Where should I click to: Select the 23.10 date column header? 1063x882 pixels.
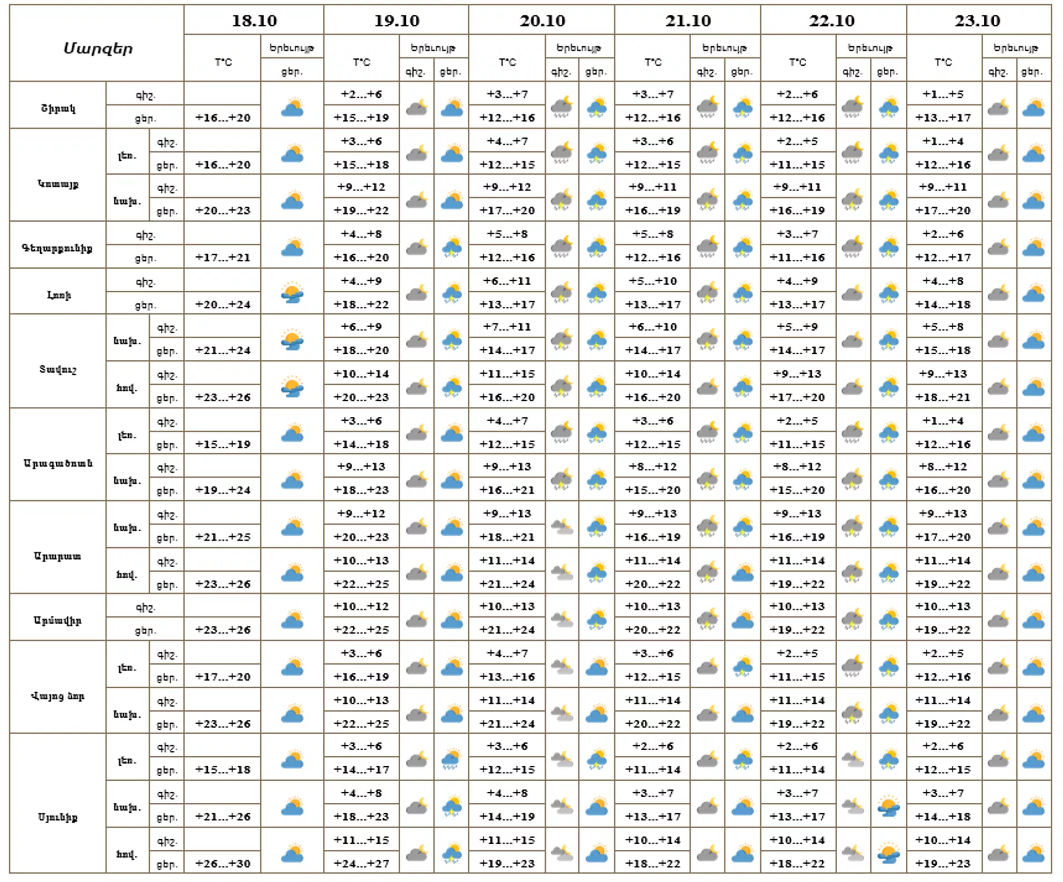tap(978, 20)
